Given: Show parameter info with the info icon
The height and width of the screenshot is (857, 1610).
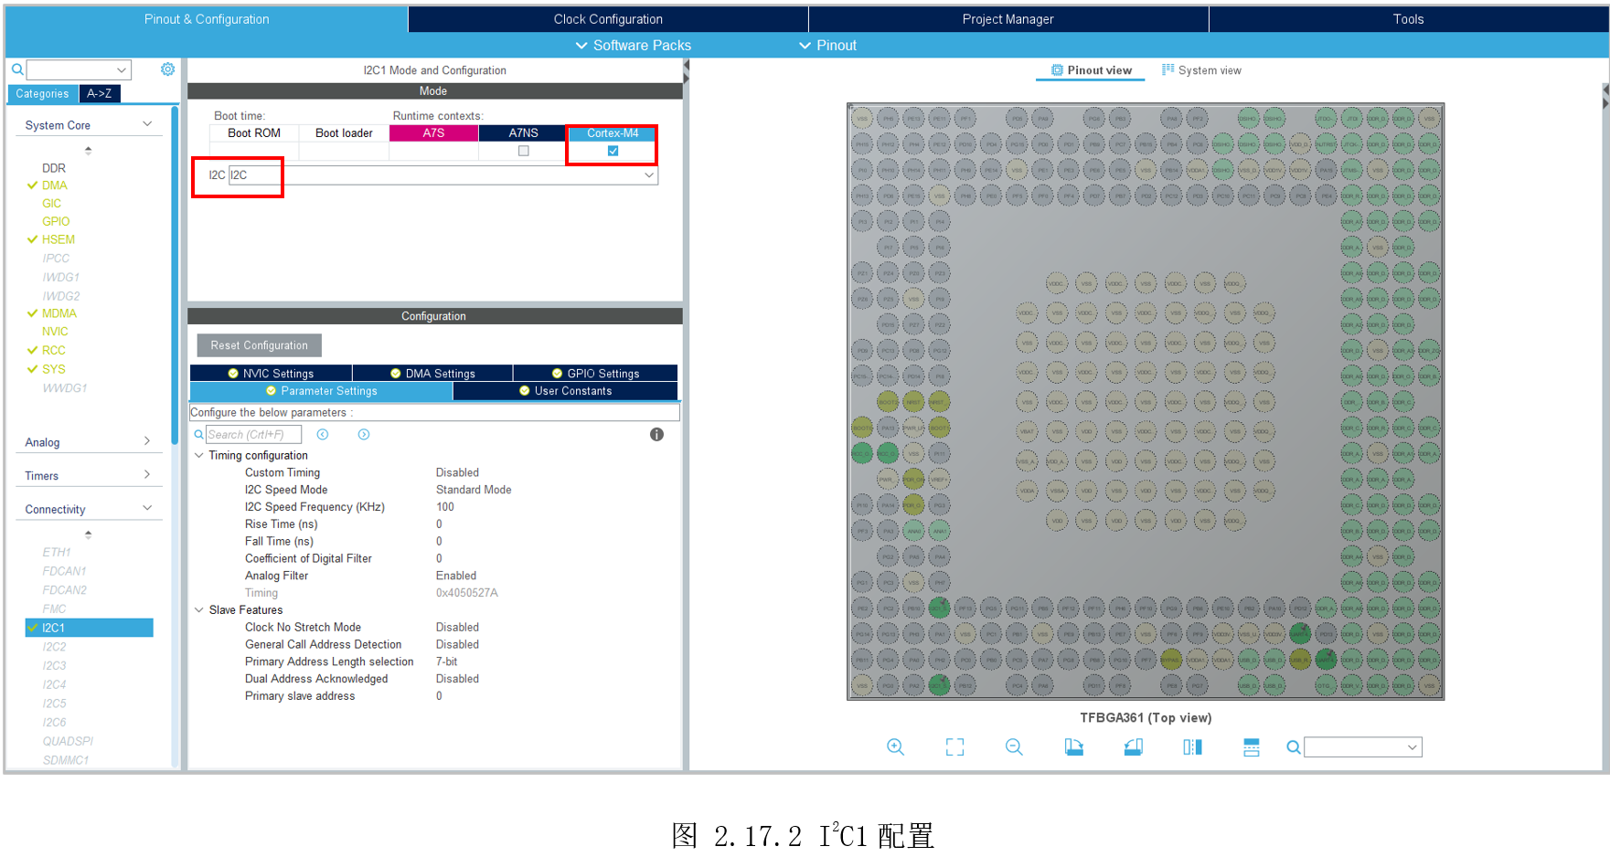Looking at the screenshot, I should coord(656,435).
